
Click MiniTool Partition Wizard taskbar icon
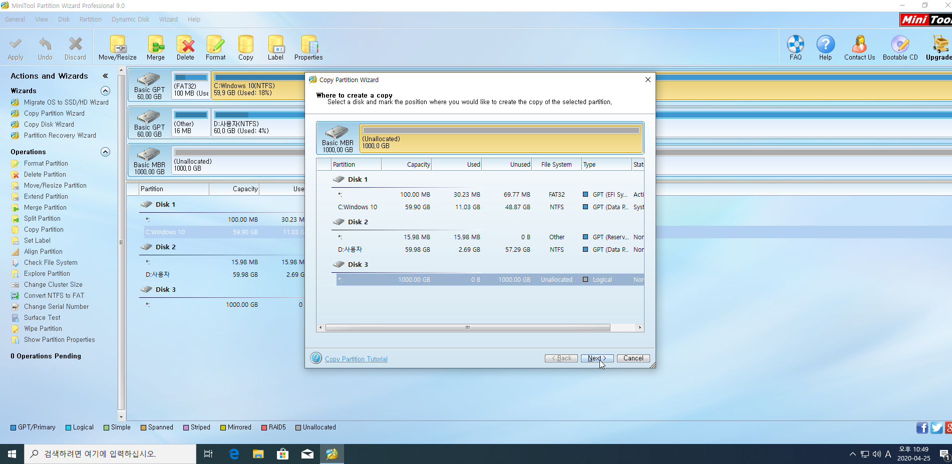tap(332, 454)
